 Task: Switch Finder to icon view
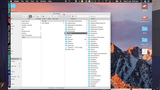24,16
